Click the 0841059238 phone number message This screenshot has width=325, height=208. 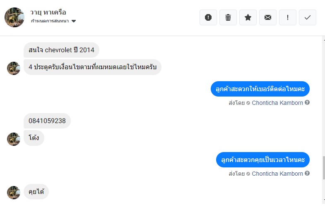click(x=47, y=121)
